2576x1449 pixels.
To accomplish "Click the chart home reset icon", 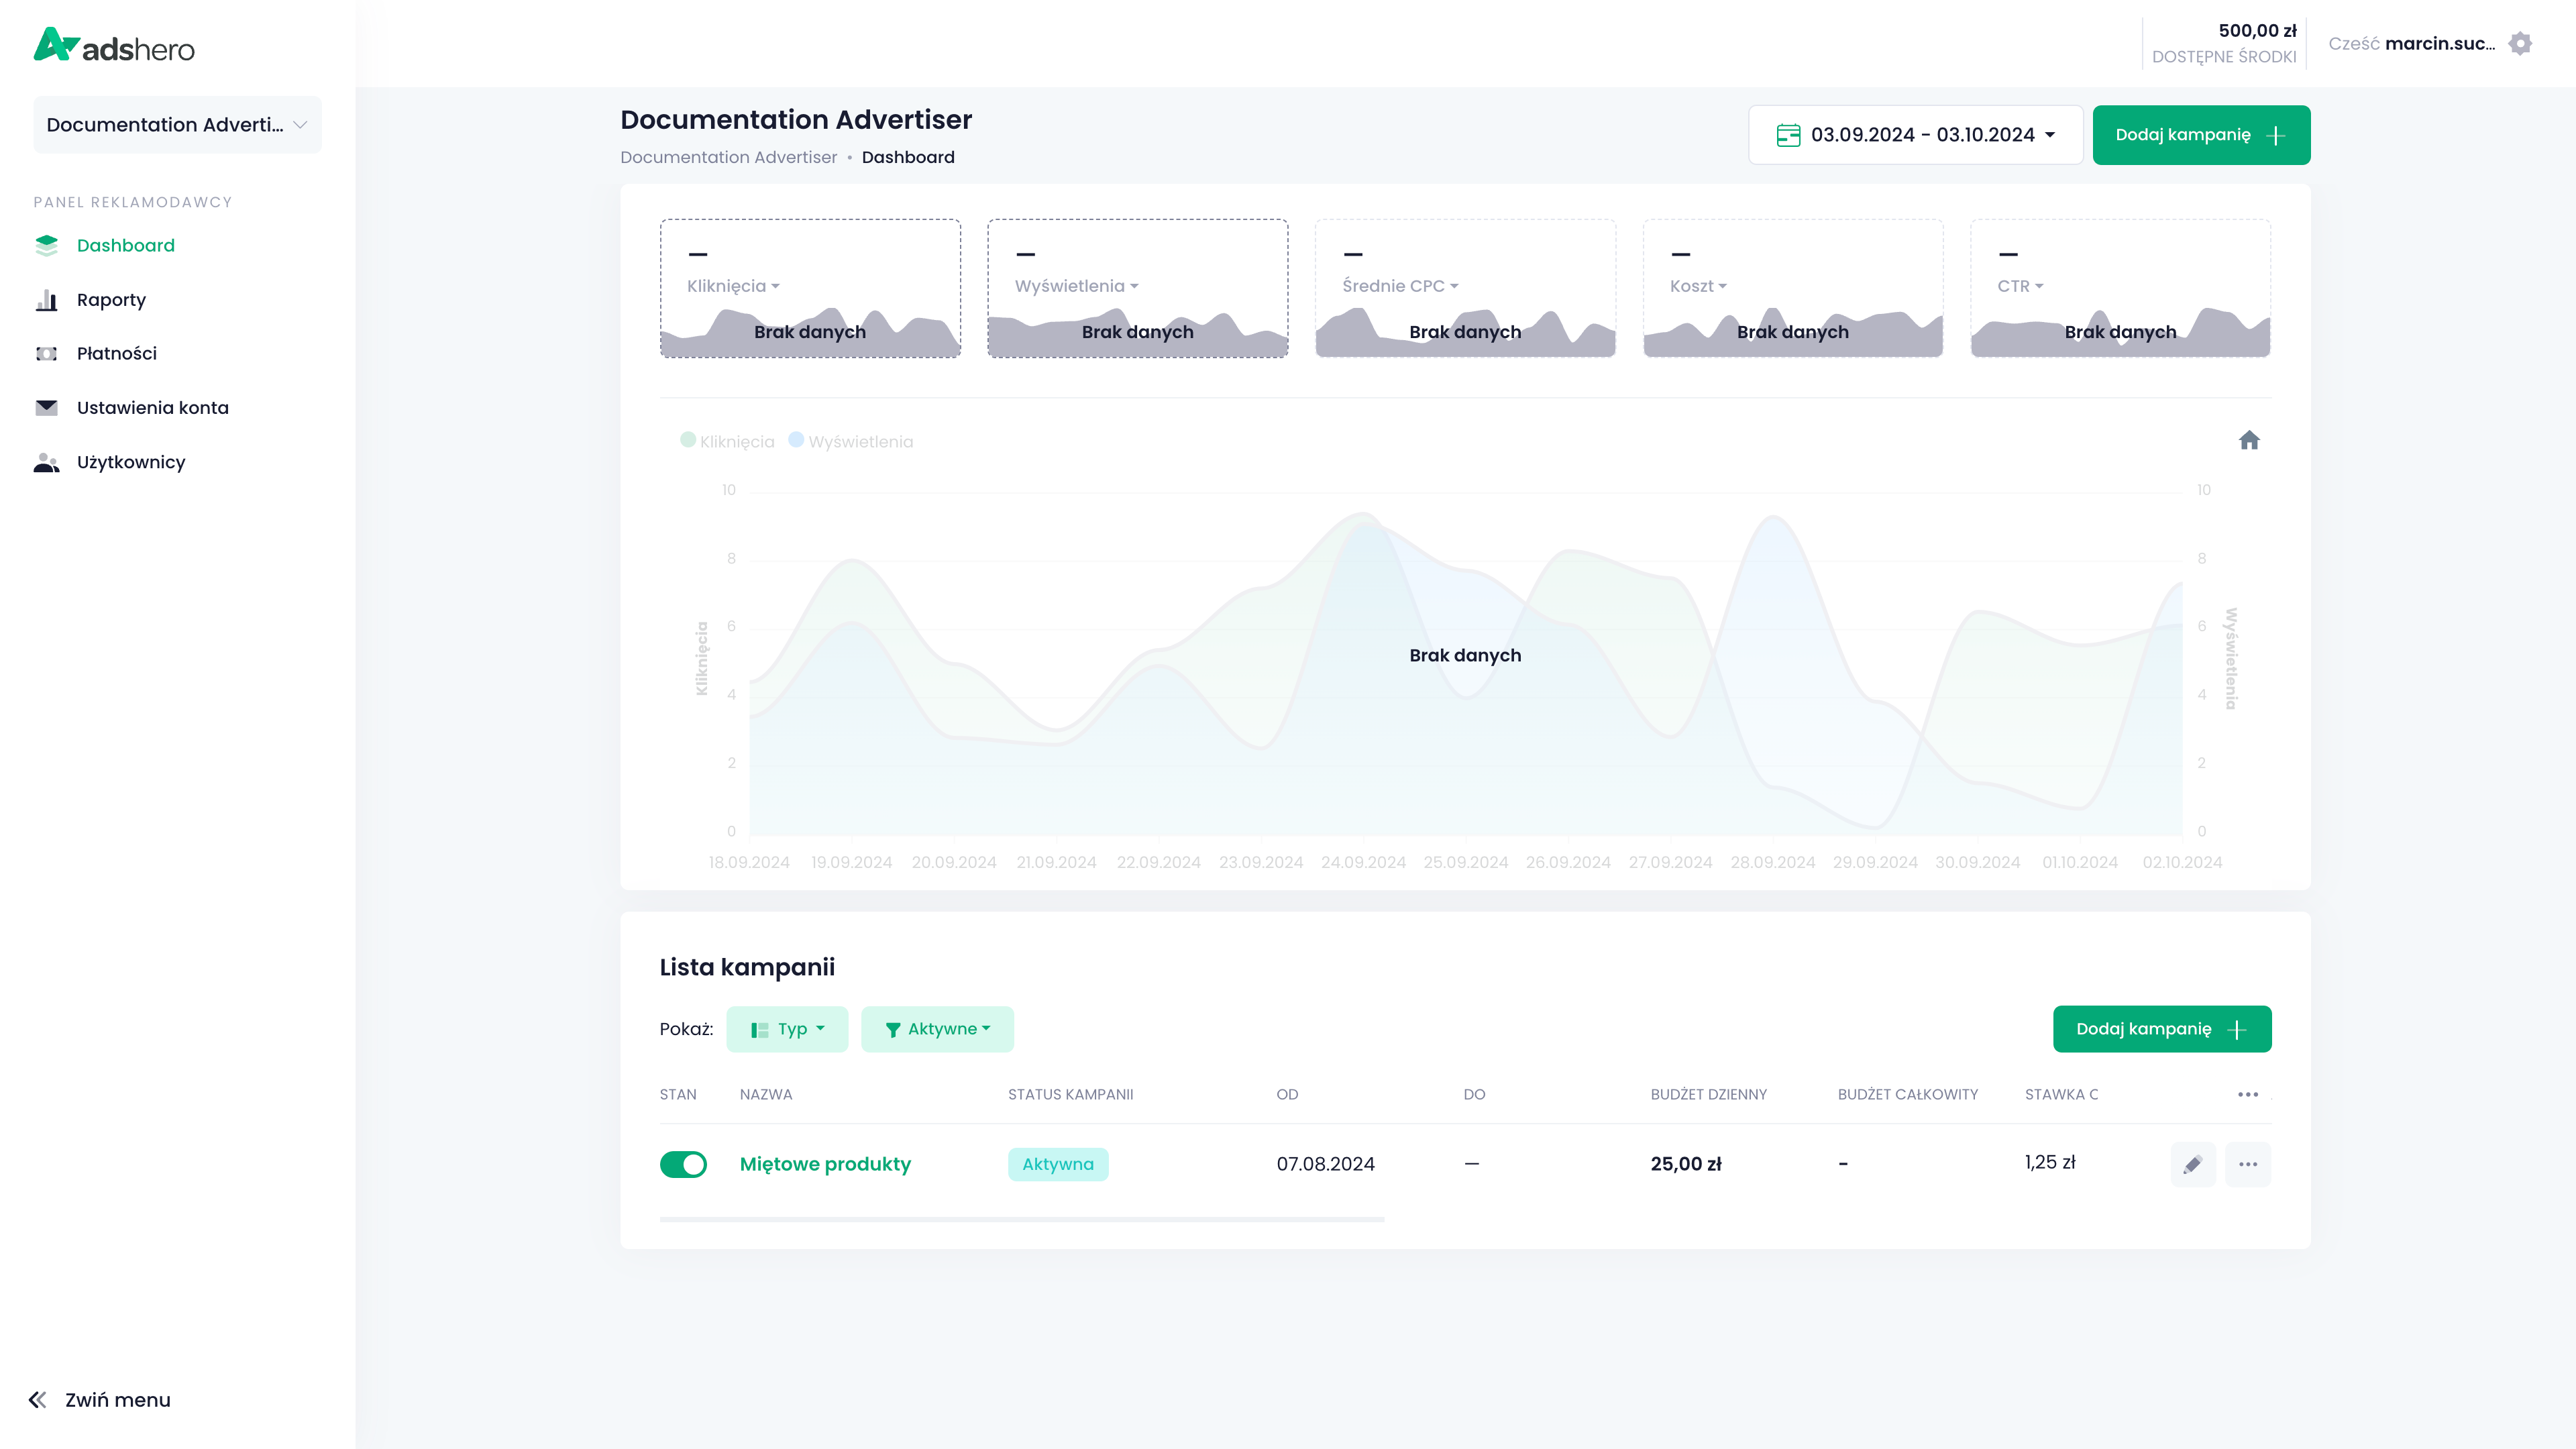I will pos(2249,441).
